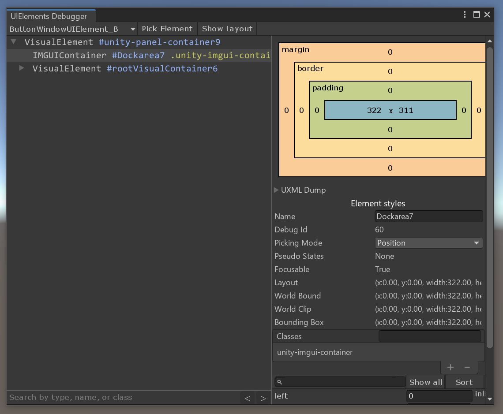Image resolution: width=503 pixels, height=414 pixels.
Task: Click the Pseudo States None value
Action: coord(384,256)
